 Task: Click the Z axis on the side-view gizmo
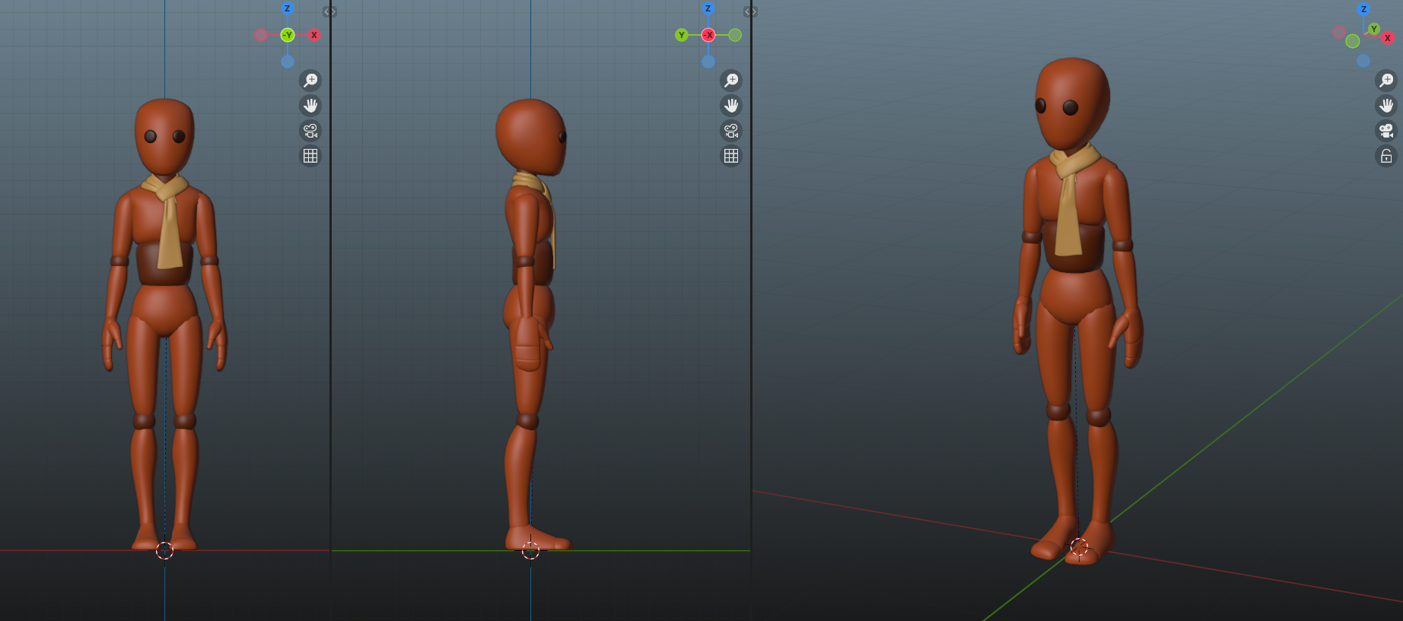[708, 8]
